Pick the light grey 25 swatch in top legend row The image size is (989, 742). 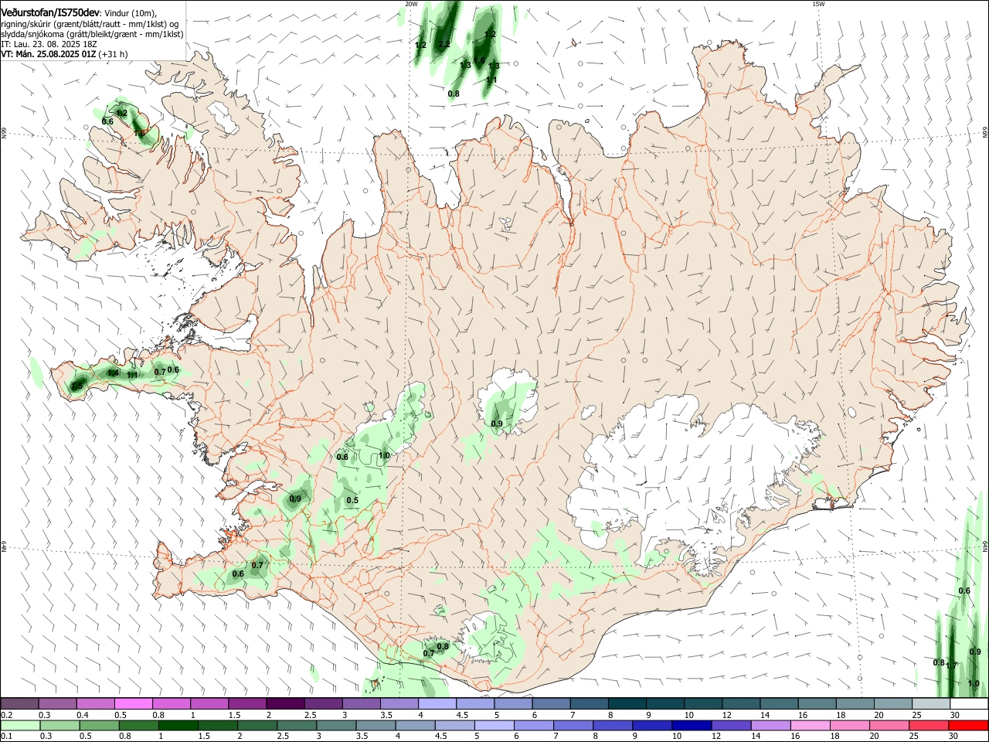pyautogui.click(x=932, y=704)
